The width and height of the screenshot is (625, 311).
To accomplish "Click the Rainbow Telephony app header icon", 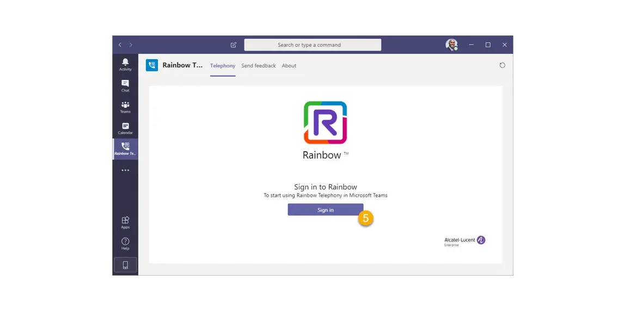I will 152,65.
